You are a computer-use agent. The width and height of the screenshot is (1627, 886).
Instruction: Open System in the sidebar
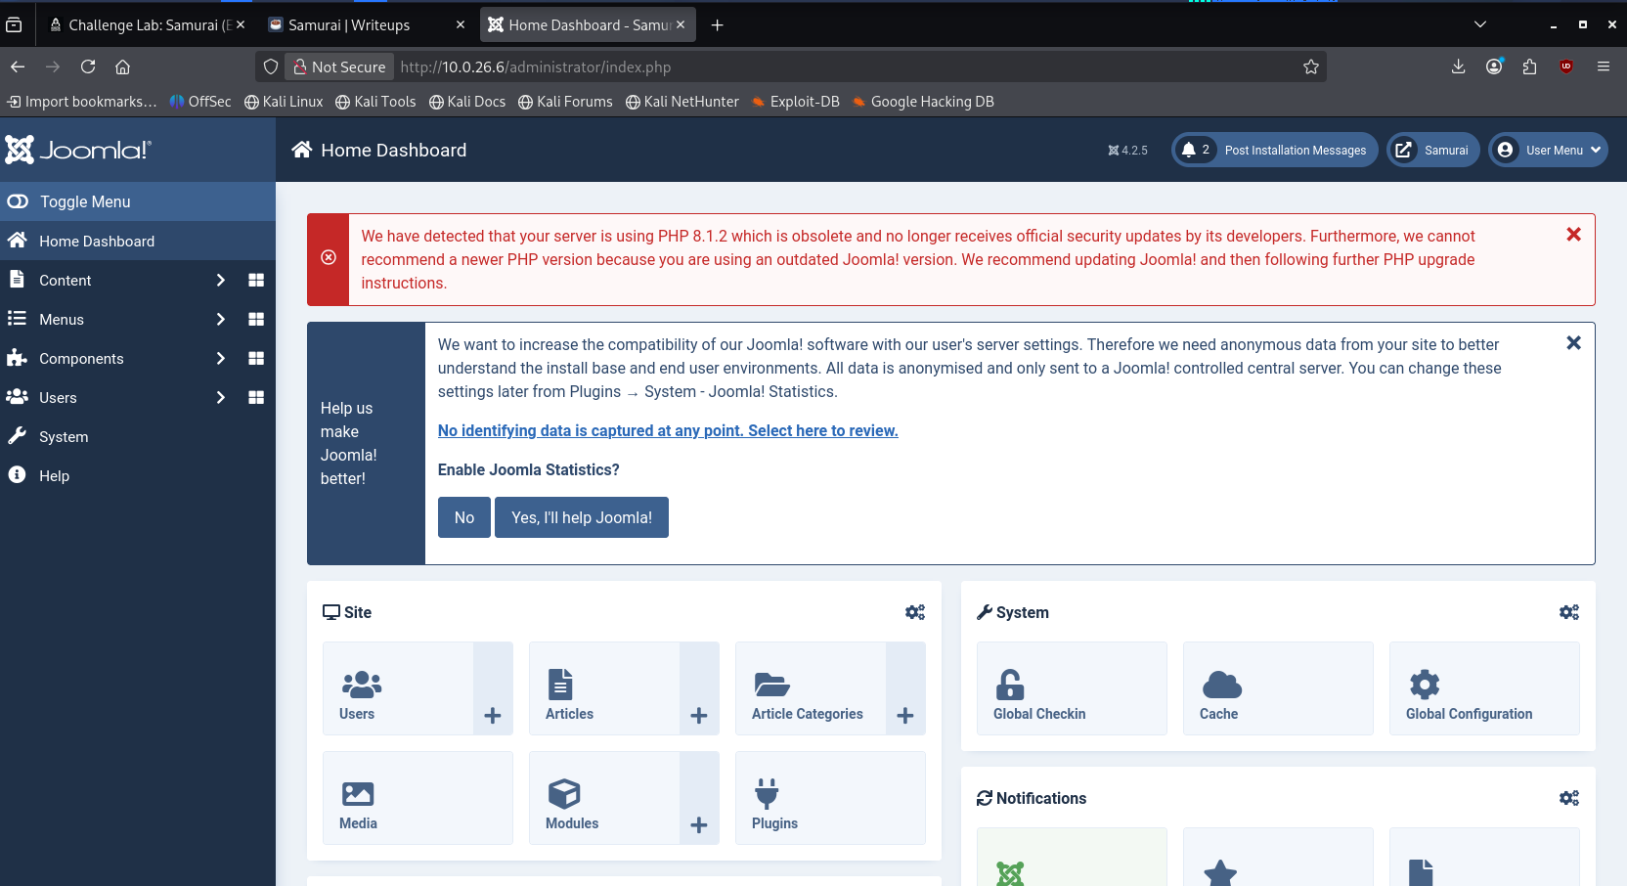138,436
